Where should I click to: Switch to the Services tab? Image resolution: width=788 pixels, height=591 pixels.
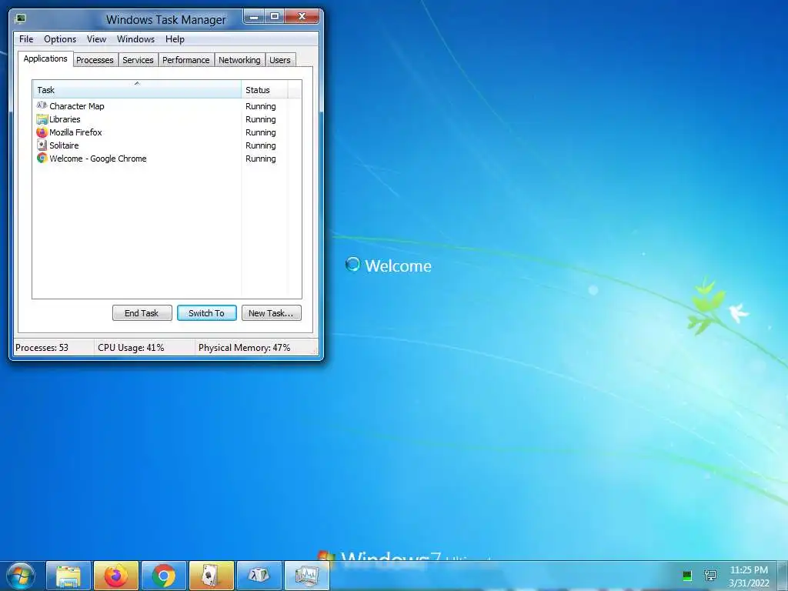139,60
